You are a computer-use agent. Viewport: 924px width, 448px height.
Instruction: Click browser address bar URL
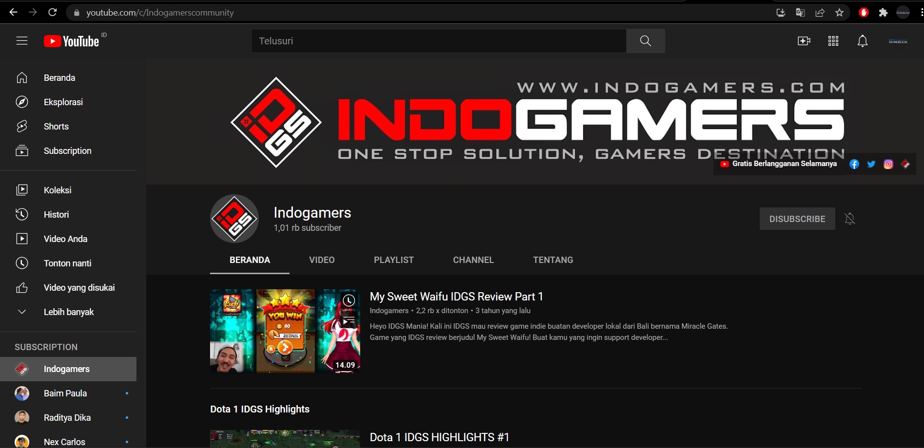click(160, 13)
